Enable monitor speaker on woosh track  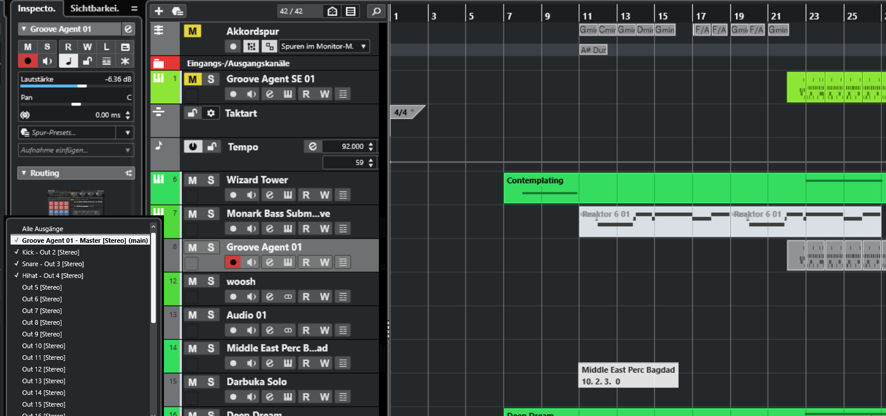251,297
